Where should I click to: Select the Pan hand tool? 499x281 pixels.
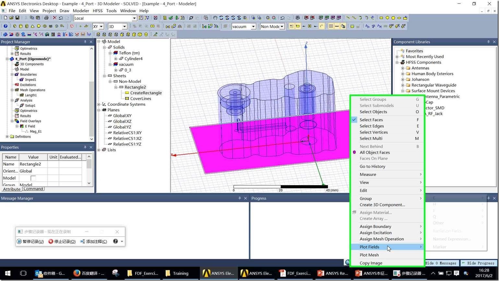click(215, 18)
